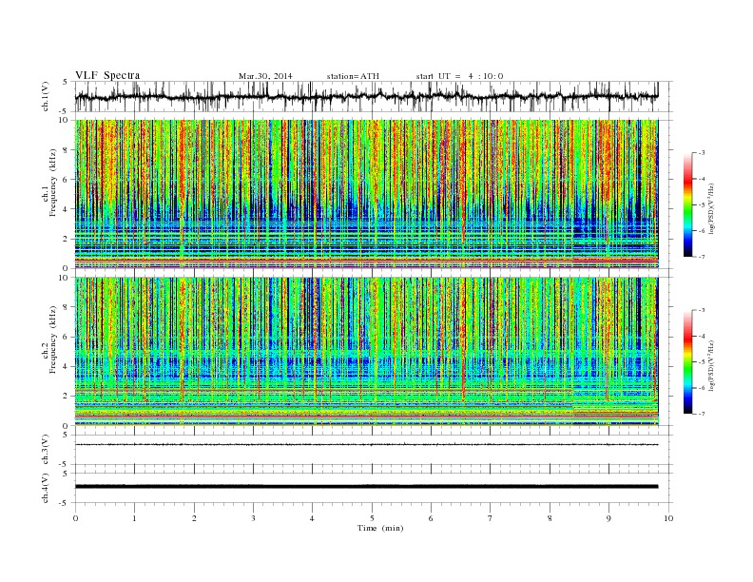This screenshot has width=753, height=582.
Task: Click the "ch.1(V)" axis label
Action: coord(46,96)
